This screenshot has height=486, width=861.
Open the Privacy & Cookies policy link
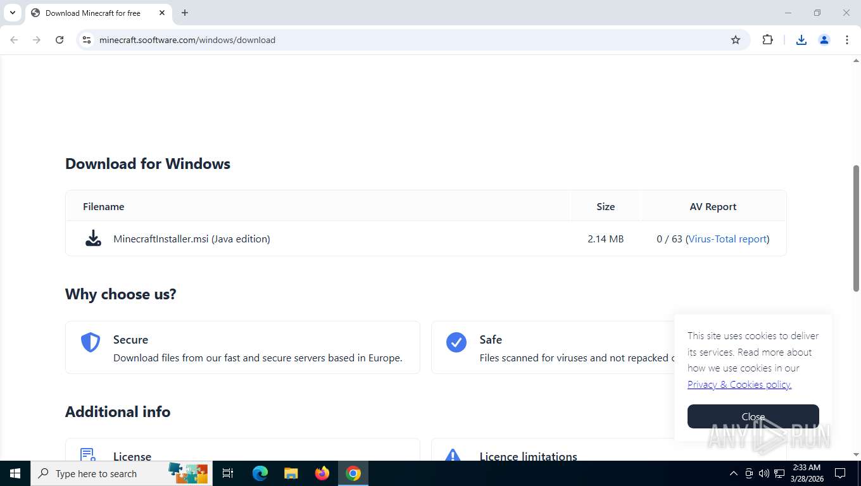coord(739,384)
